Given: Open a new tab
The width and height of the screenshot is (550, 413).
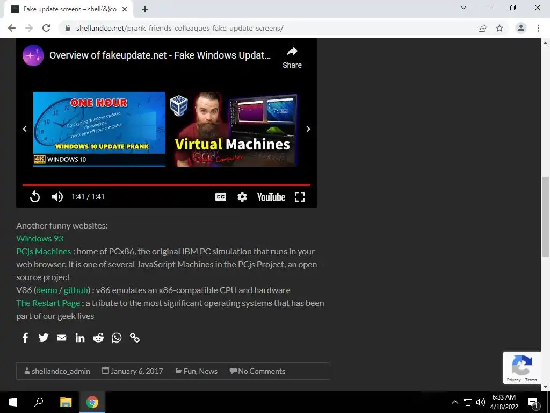Looking at the screenshot, I should coord(145,9).
